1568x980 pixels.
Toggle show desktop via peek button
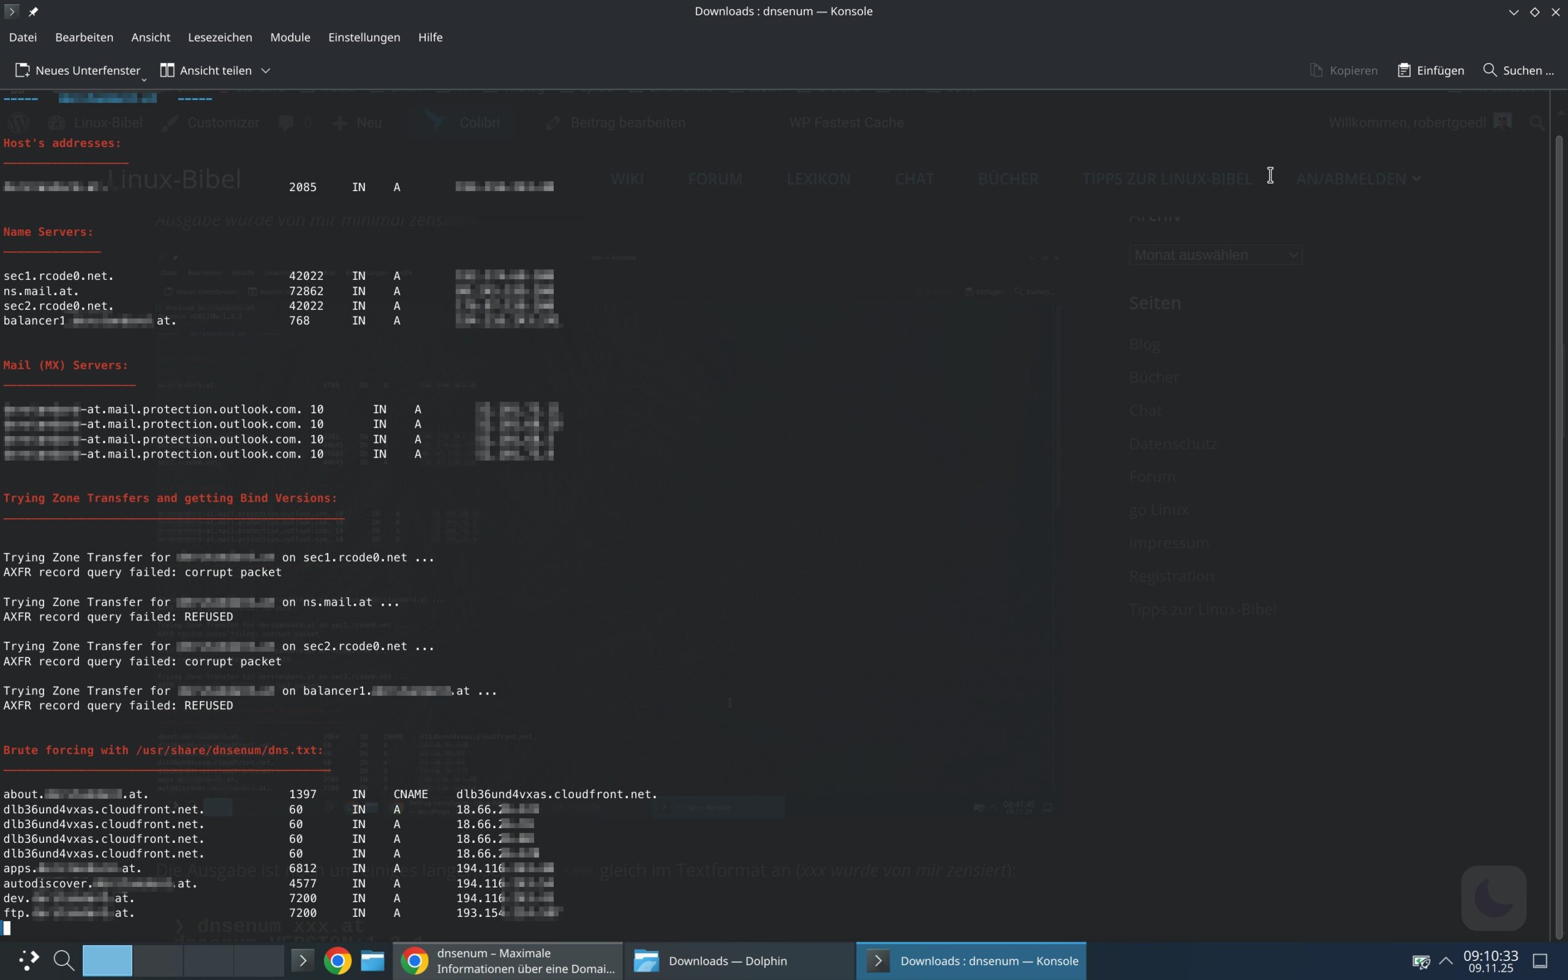[1540, 960]
